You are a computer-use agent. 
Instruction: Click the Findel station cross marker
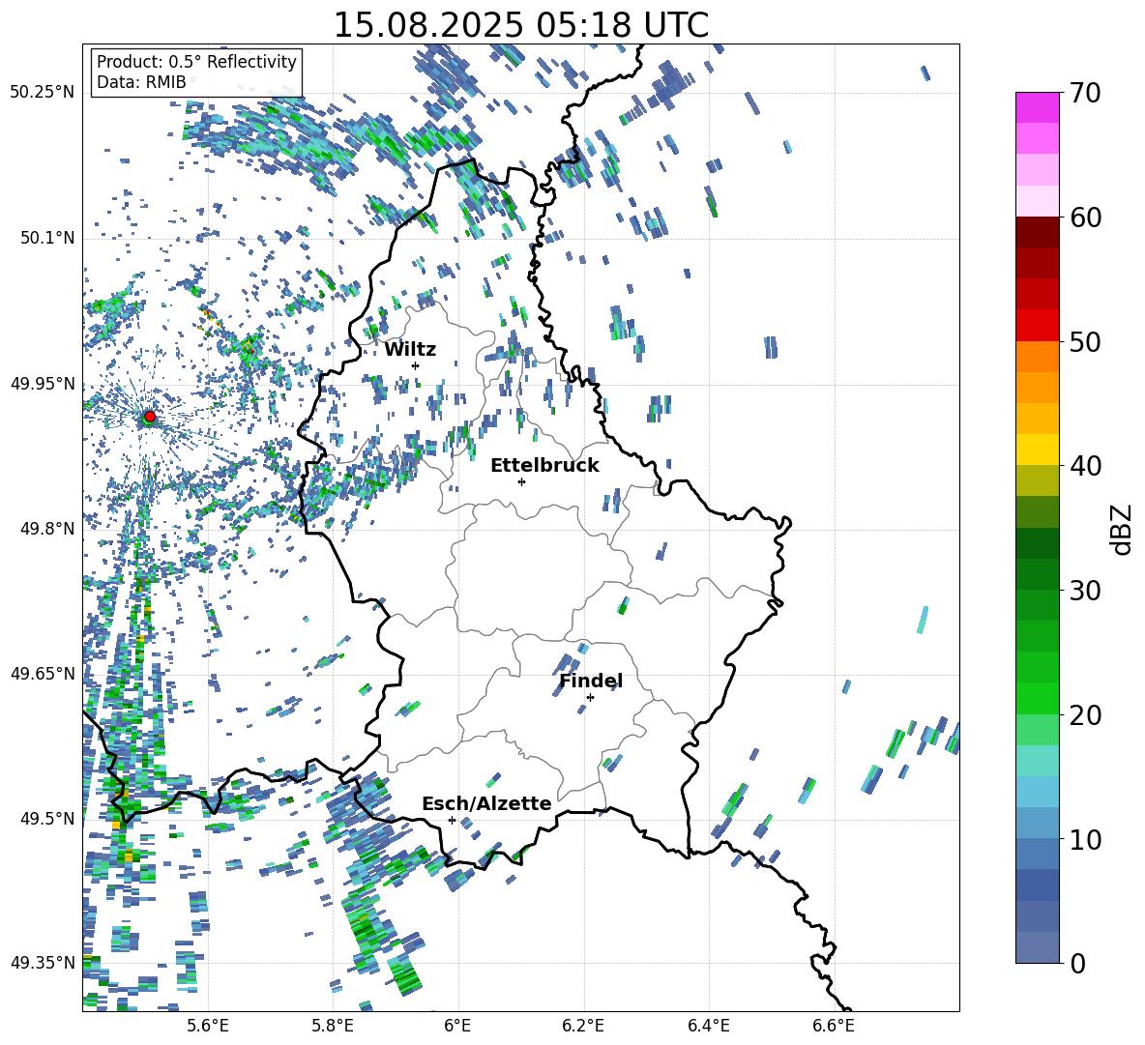pos(590,698)
